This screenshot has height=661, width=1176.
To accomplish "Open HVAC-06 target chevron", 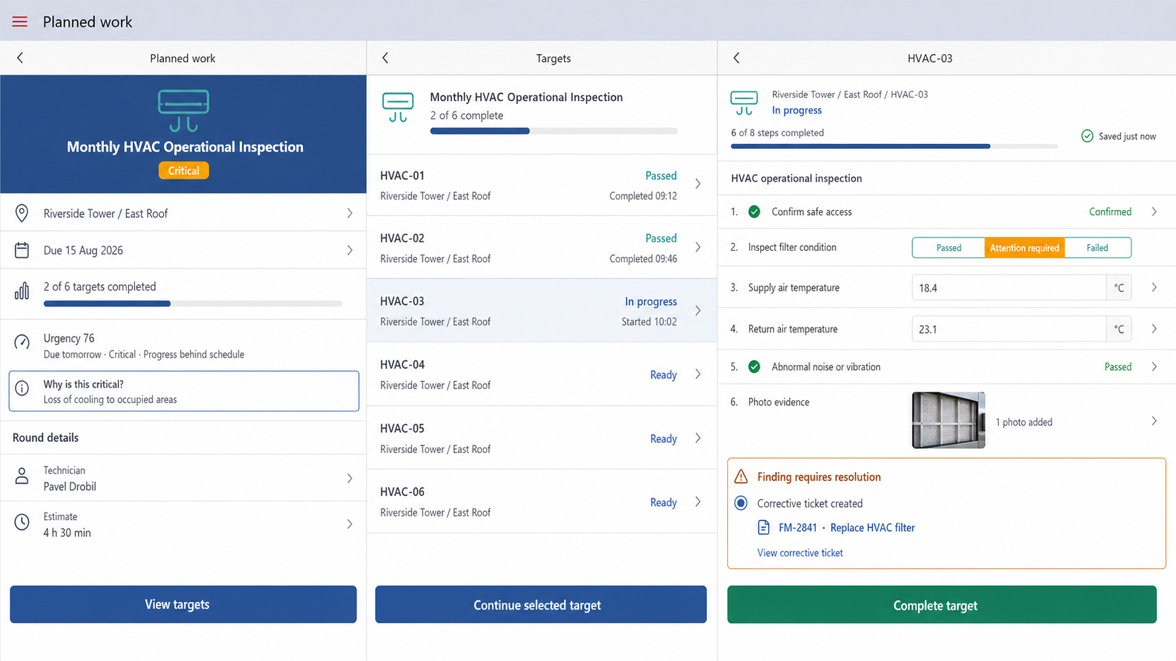I will (698, 502).
